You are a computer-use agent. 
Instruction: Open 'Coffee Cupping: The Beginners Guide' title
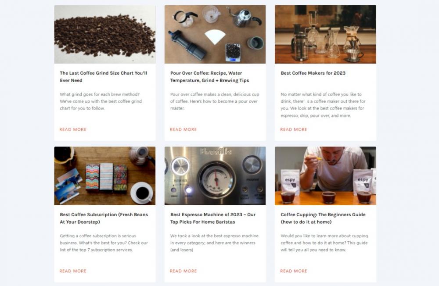(323, 218)
